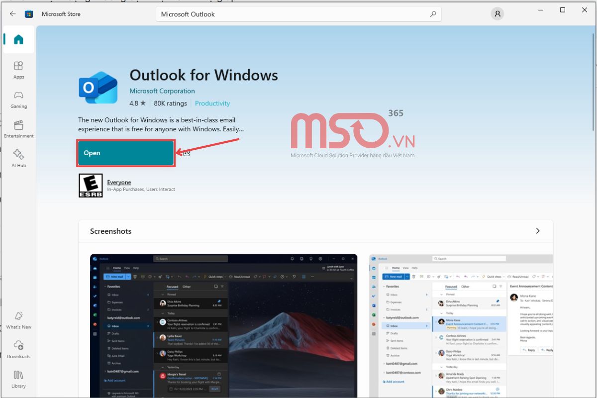
Task: Expand the Screenshots section chevron
Action: [537, 231]
